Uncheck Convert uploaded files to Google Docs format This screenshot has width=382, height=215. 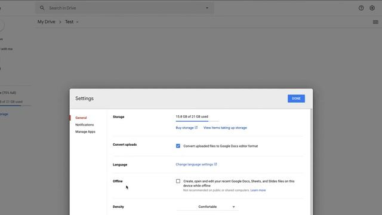click(178, 146)
